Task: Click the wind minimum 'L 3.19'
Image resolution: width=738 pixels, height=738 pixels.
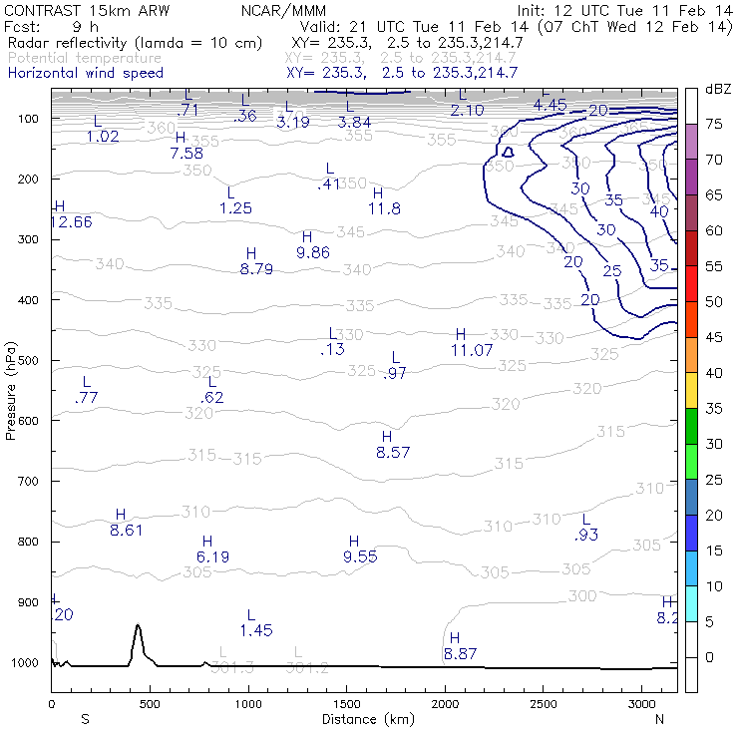Action: click(x=293, y=115)
